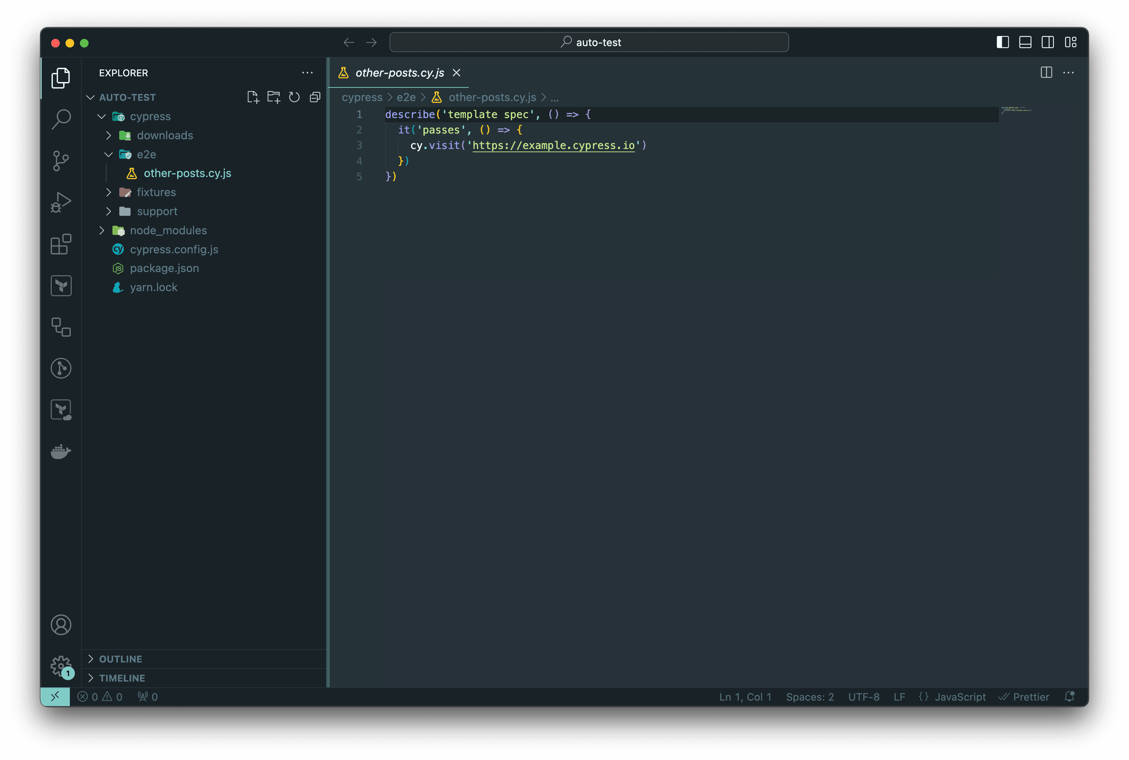
Task: Open the Manage gear icon
Action: [60, 666]
